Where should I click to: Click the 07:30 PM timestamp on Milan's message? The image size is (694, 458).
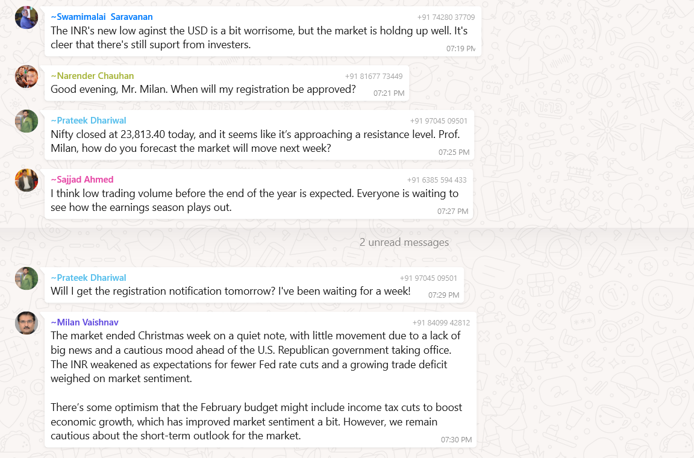click(x=456, y=440)
